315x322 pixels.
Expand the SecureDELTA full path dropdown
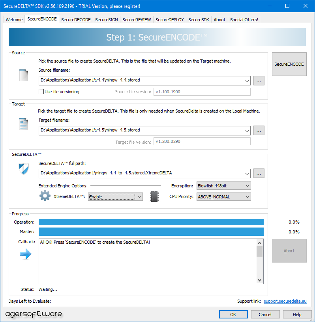tap(247, 174)
